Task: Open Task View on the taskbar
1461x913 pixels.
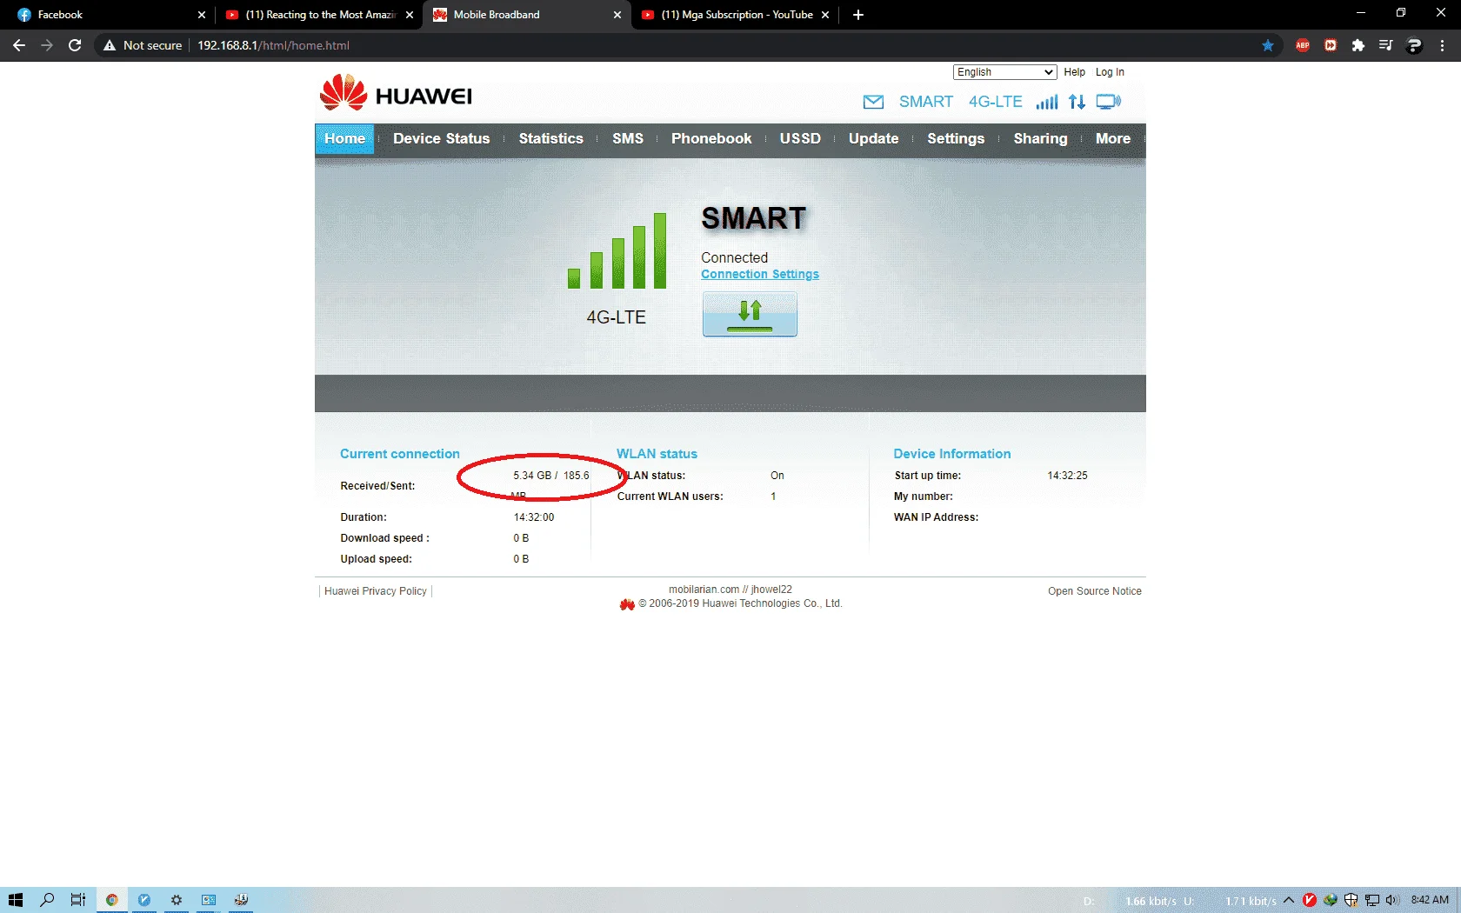Action: 78,900
